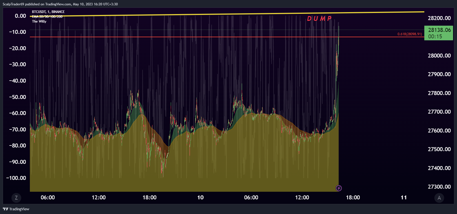This screenshot has height=214, width=457.
Task: Click the −10.00 indicator scale value
Action: (x=17, y=32)
